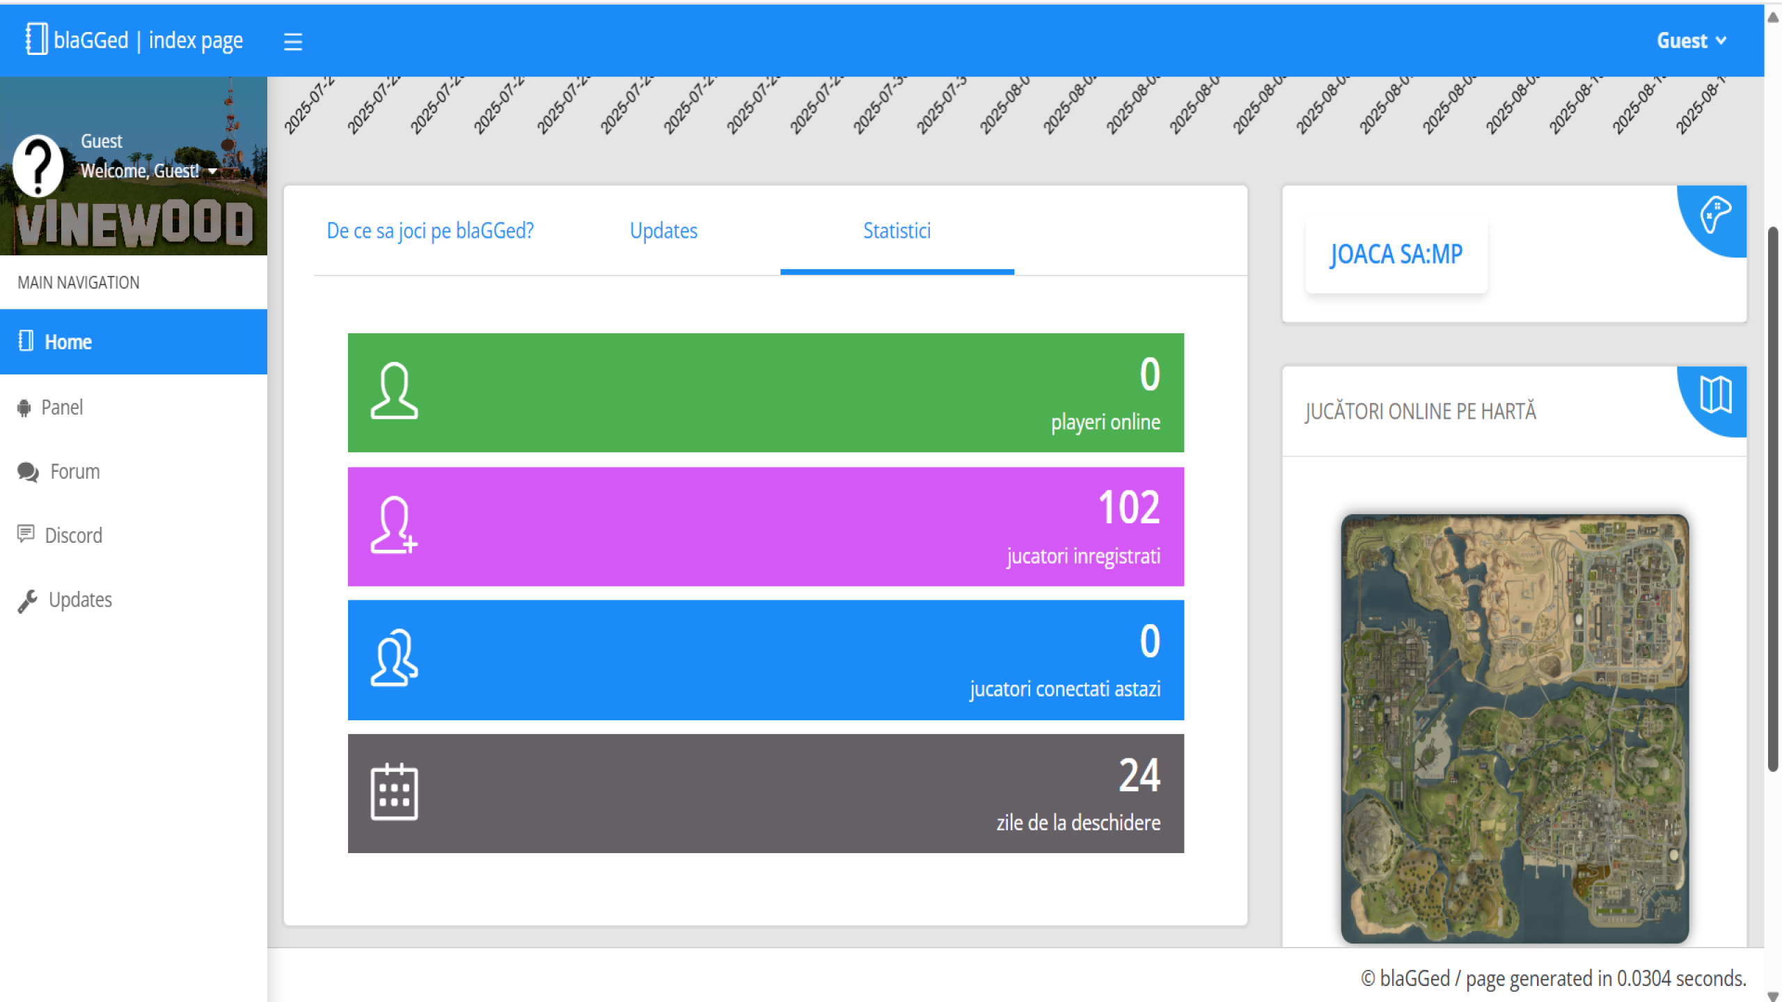Click the San Andreas map thumbnail
This screenshot has width=1782, height=1002.
coord(1515,729)
